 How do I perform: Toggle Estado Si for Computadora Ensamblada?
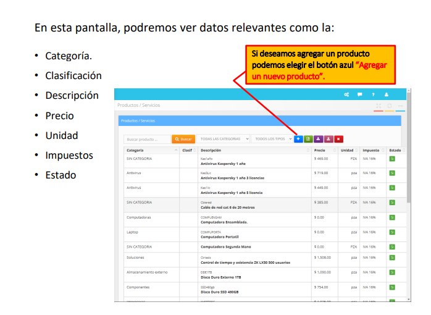click(392, 217)
